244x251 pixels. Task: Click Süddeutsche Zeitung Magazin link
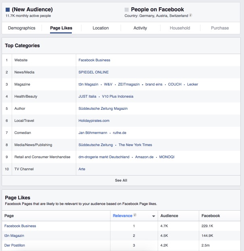coord(103,109)
